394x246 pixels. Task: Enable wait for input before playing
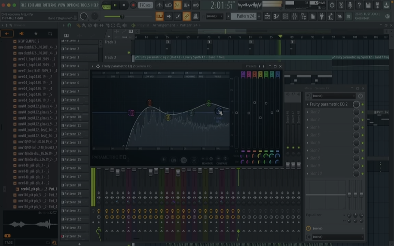(x=168, y=5)
